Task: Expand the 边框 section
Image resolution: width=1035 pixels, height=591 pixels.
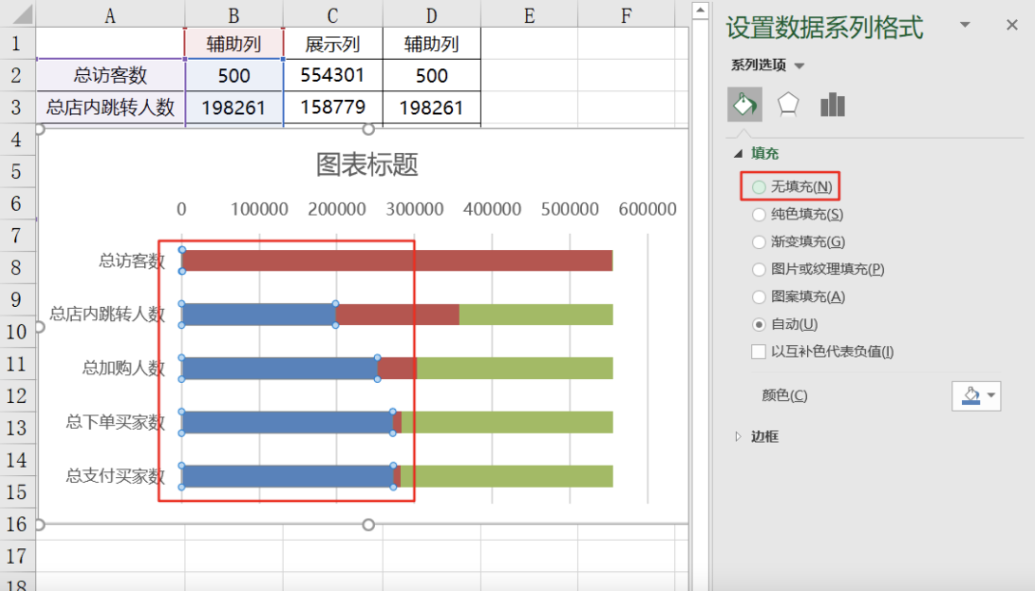Action: [x=738, y=437]
